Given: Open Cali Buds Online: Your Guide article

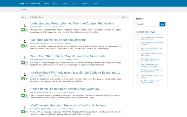Looking at the screenshot, I should click(x=58, y=40).
